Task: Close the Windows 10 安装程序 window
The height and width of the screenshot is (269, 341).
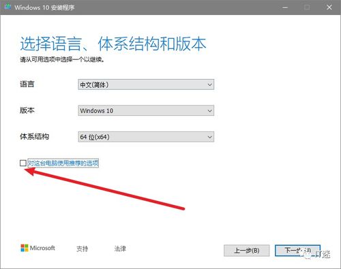Action: pos(329,7)
